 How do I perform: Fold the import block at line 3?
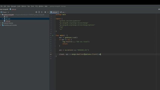click(55, 19)
